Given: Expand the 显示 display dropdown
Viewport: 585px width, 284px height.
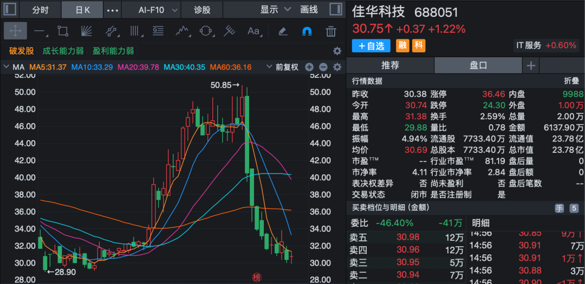Looking at the screenshot, I should click(276, 10).
